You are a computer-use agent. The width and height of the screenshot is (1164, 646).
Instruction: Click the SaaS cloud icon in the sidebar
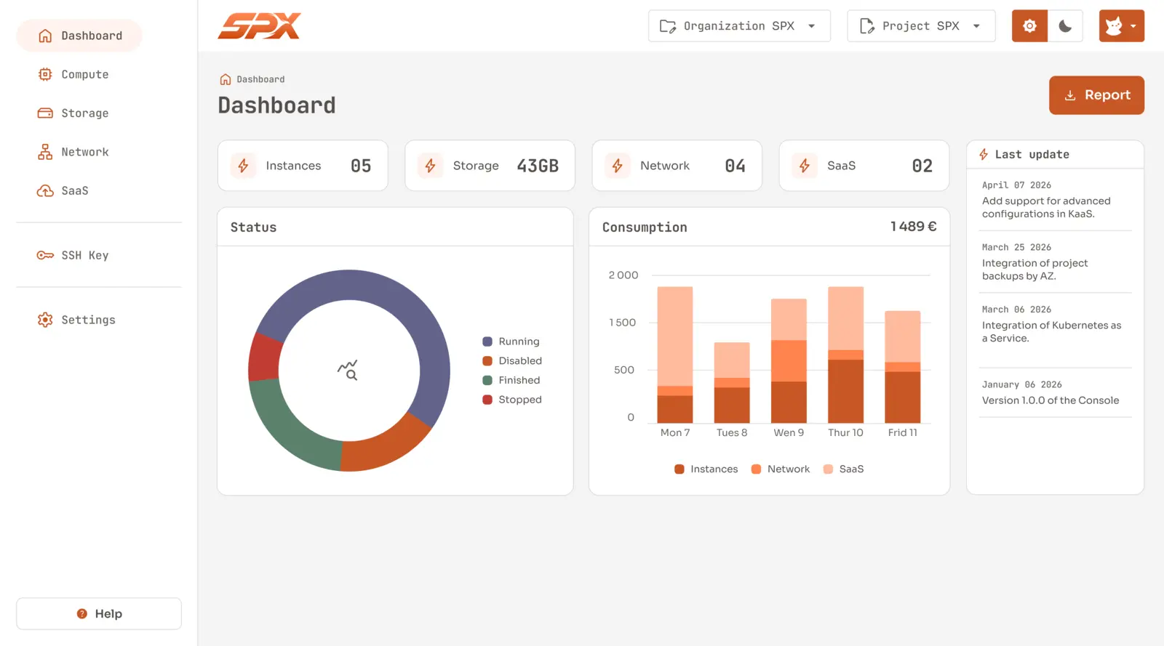tap(45, 190)
